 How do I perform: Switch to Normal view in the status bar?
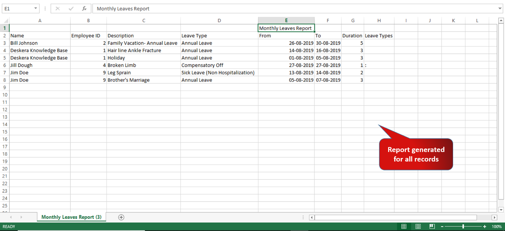pyautogui.click(x=404, y=226)
